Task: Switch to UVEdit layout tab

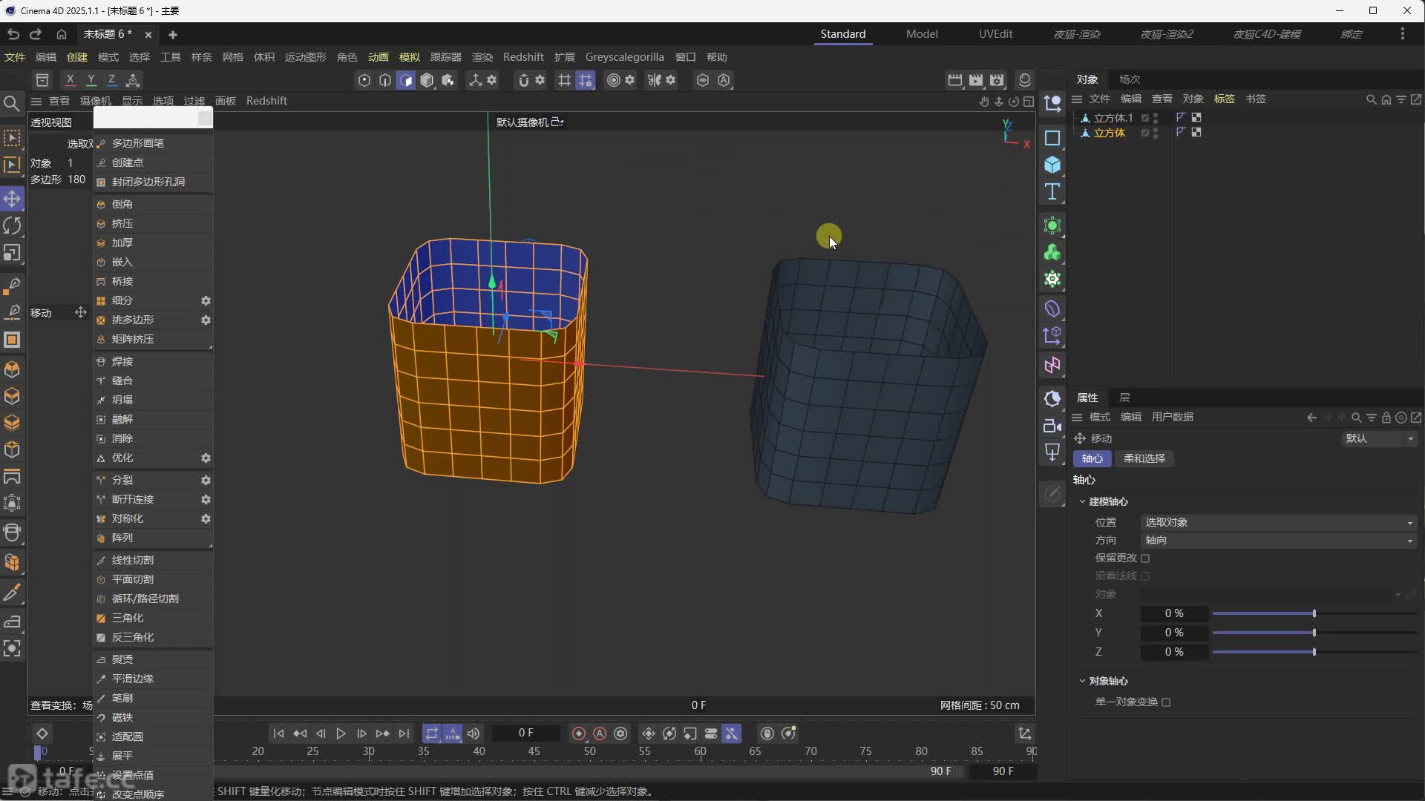Action: click(995, 34)
